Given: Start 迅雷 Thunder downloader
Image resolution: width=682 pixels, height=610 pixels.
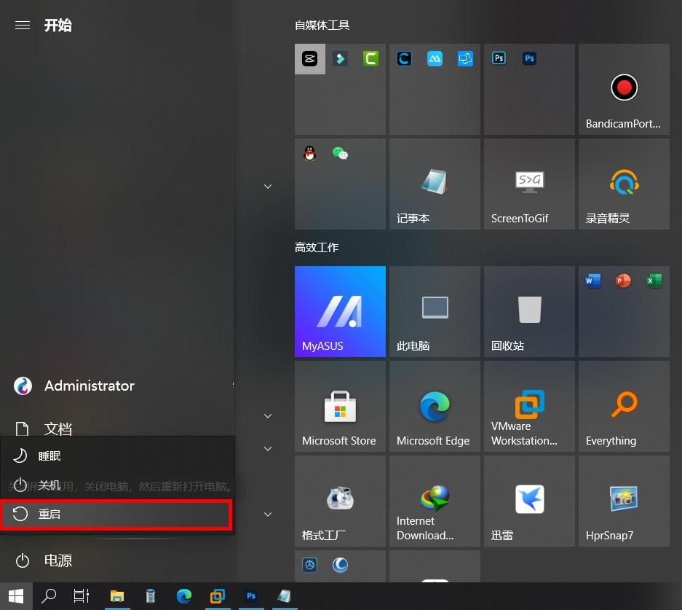Looking at the screenshot, I should tap(529, 501).
